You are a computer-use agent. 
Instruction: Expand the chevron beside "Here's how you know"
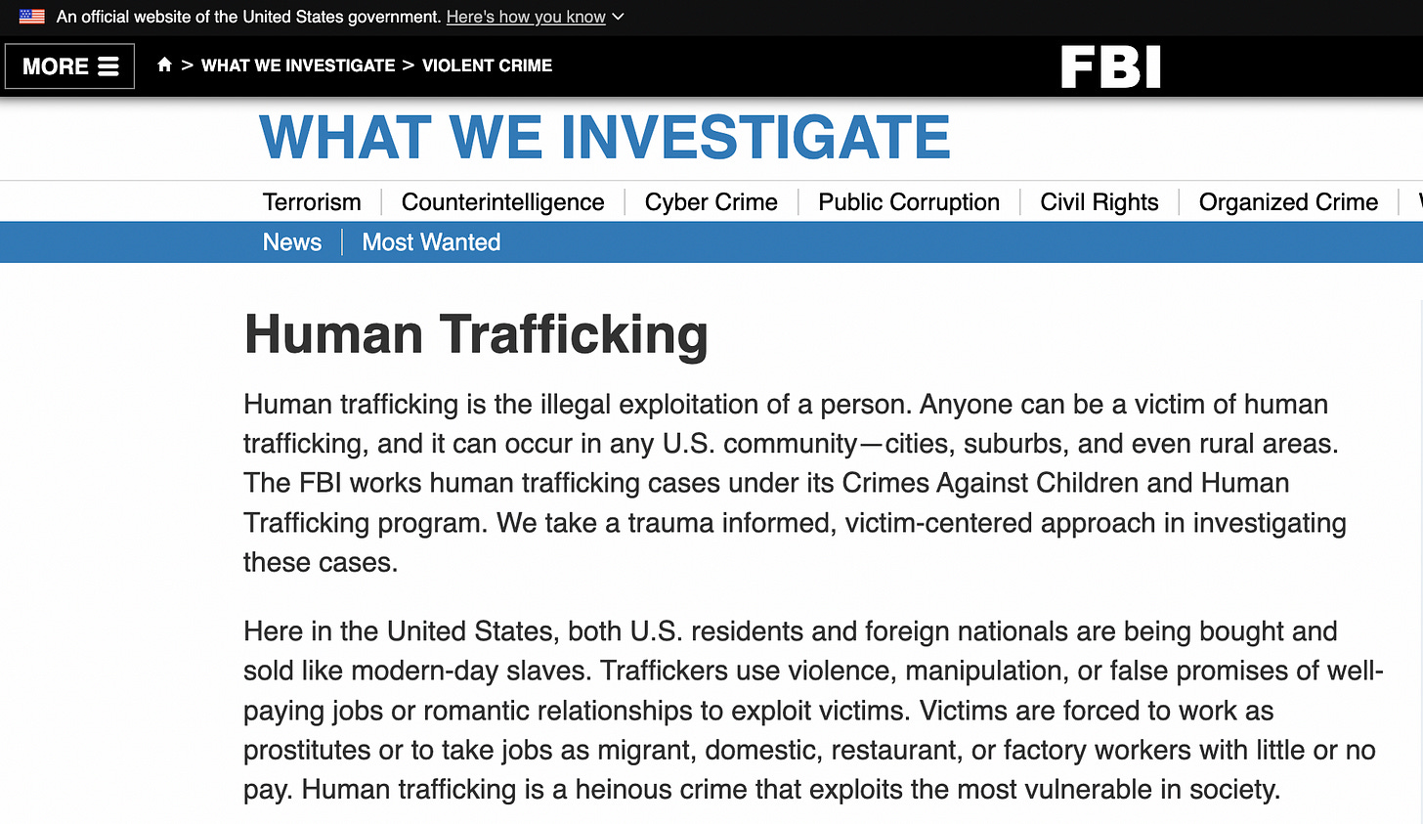[618, 17]
